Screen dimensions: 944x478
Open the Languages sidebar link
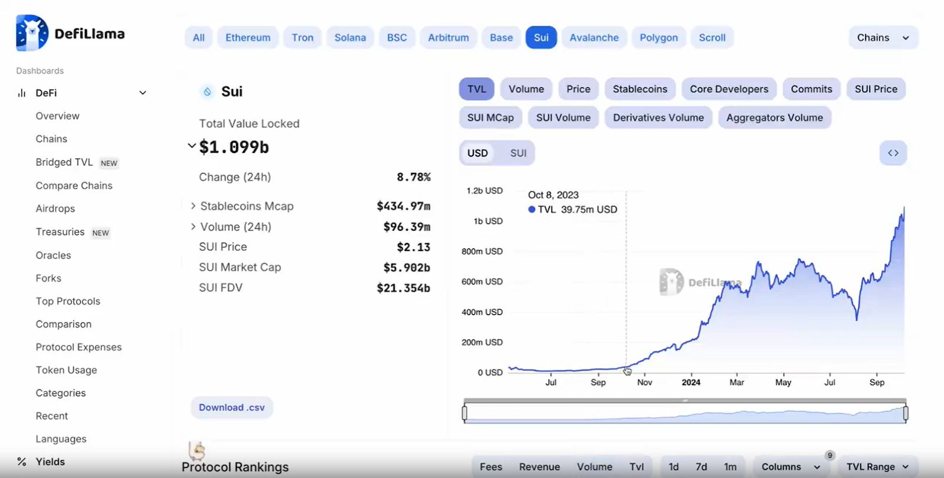[x=61, y=440]
